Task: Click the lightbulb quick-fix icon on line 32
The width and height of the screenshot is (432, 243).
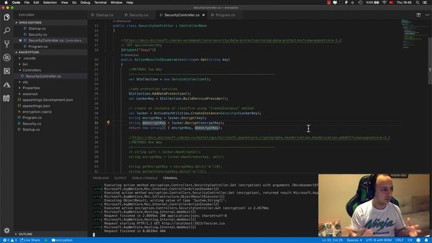Action: pos(108,123)
